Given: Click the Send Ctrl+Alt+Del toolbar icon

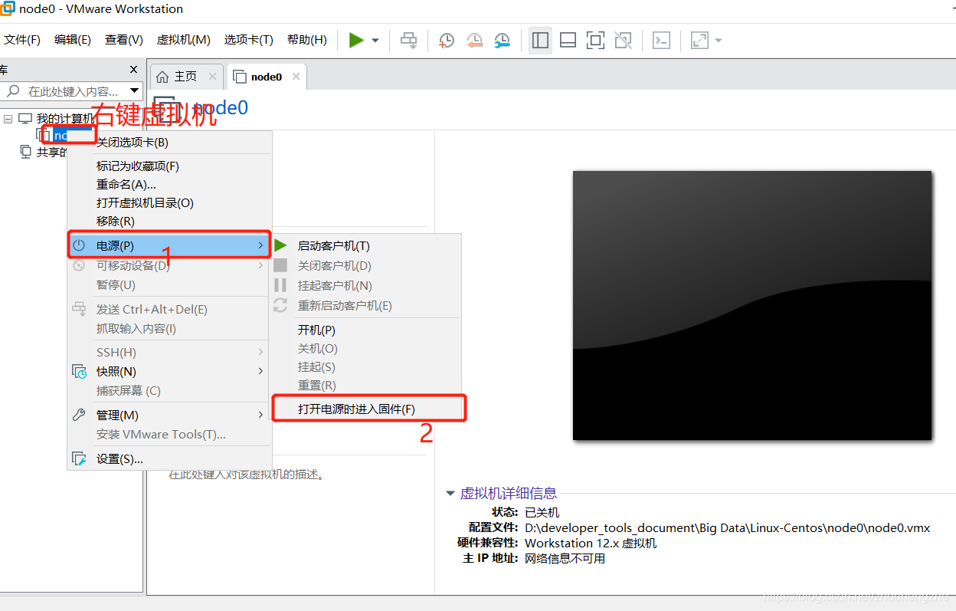Looking at the screenshot, I should tap(409, 40).
